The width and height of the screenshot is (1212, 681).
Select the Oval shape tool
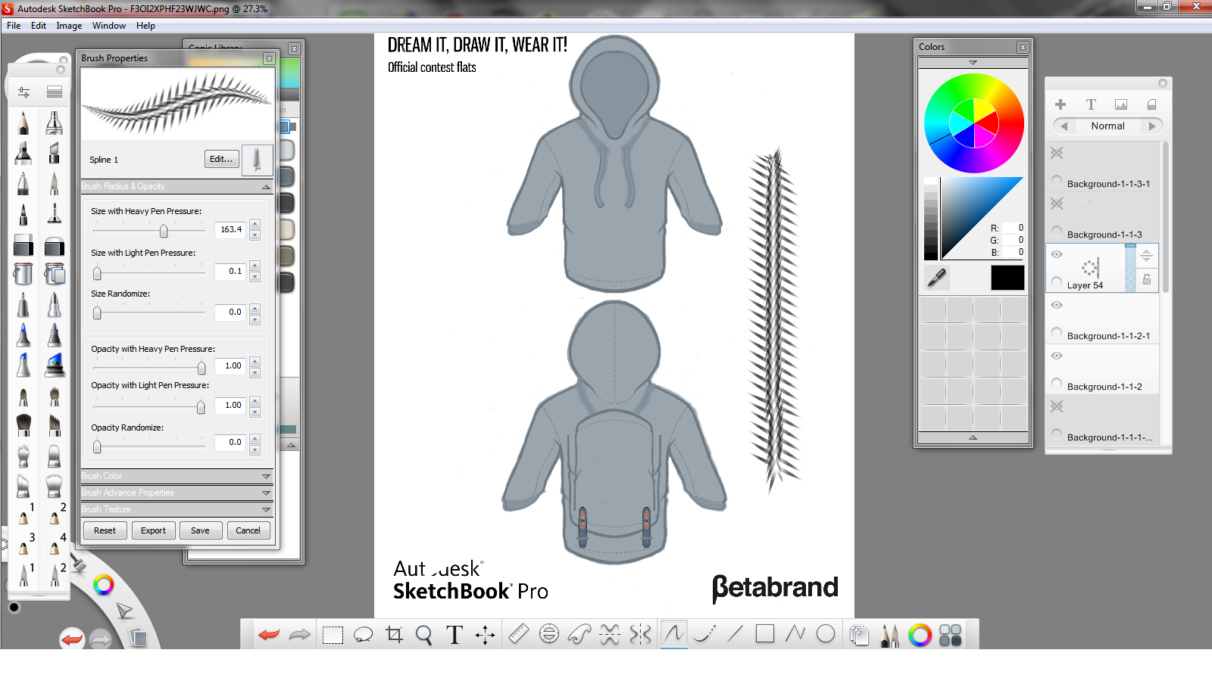(x=826, y=633)
